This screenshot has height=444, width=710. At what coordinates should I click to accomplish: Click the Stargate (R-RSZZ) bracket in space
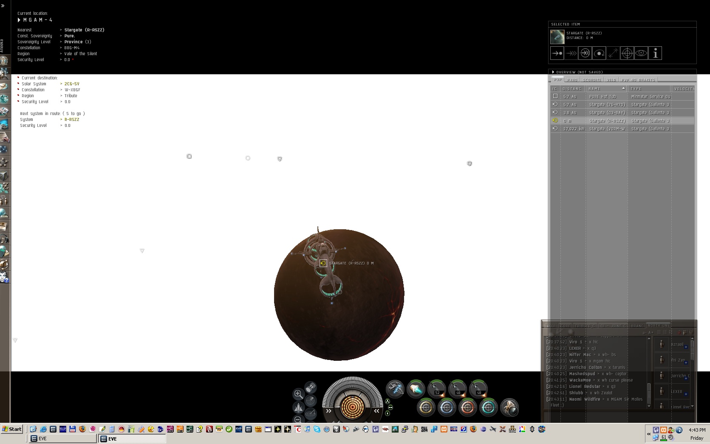pyautogui.click(x=323, y=263)
